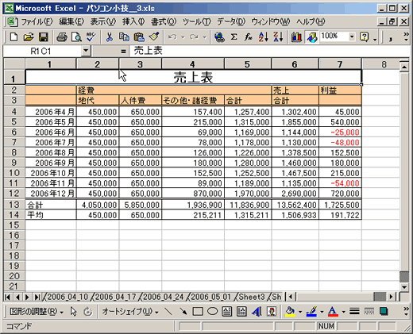The height and width of the screenshot is (334, 413).
Task: Expand the zoom 100% dropdown
Action: [352, 36]
